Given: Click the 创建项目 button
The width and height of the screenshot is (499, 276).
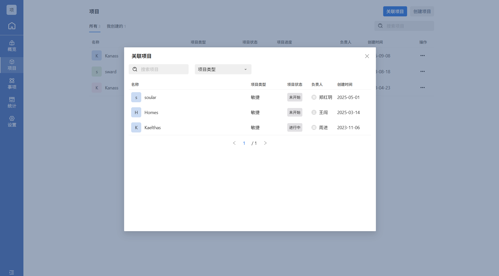Looking at the screenshot, I should pyautogui.click(x=422, y=12).
